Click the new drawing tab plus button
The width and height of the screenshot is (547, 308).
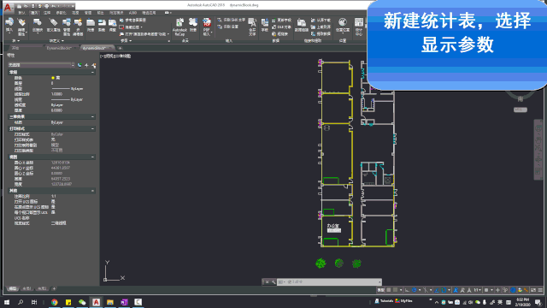[x=120, y=48]
